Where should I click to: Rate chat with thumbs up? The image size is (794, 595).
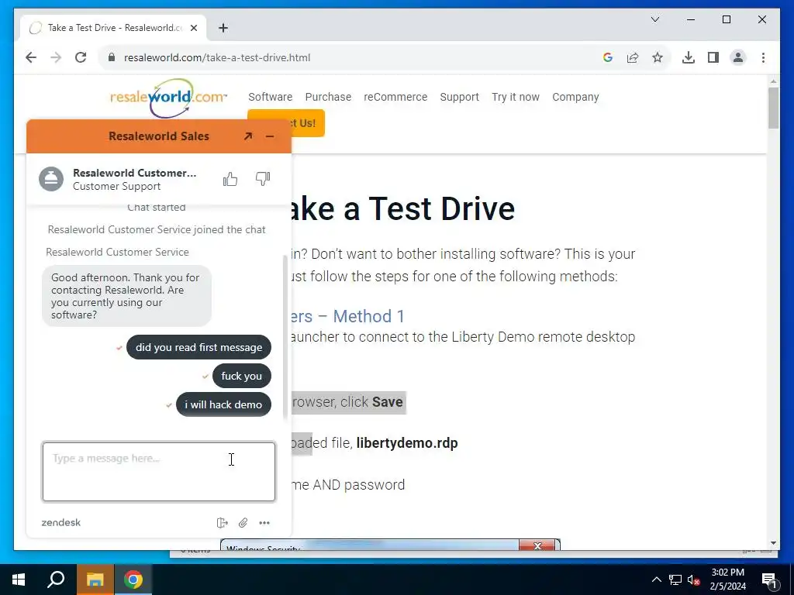230,179
